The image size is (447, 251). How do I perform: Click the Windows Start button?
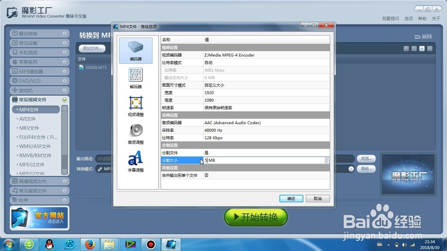[8, 244]
